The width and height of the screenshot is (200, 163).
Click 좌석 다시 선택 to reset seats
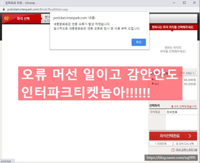[x=185, y=144]
